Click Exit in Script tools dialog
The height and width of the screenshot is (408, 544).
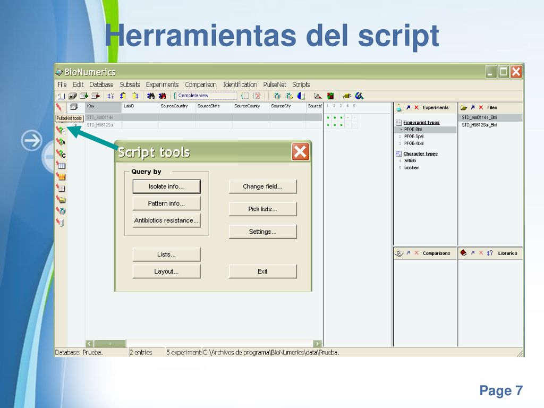coord(262,271)
